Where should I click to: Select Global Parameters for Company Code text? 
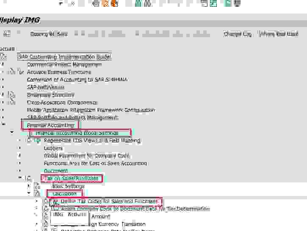coord(86,156)
